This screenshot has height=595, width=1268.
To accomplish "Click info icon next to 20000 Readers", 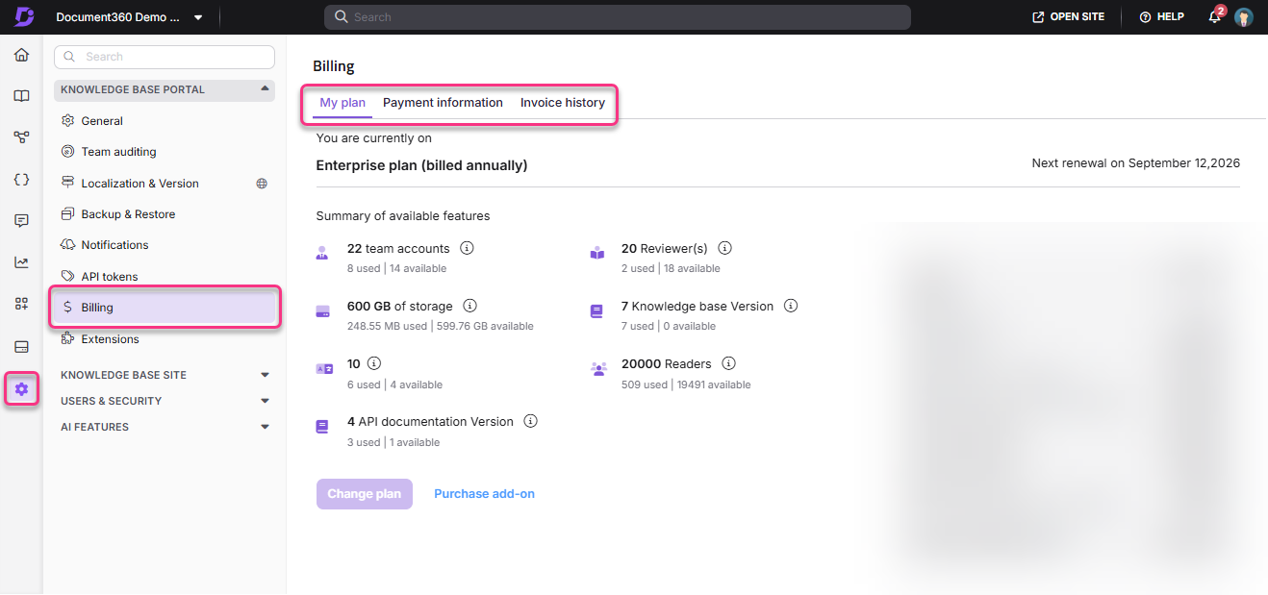I will (728, 363).
